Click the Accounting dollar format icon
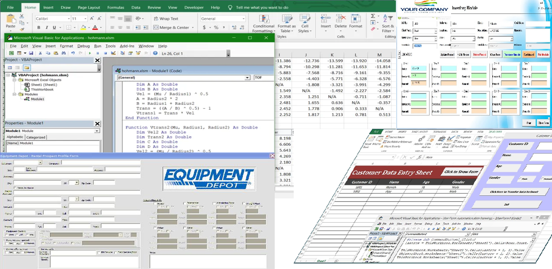Screen dimensions: 552x269 pyautogui.click(x=204, y=27)
